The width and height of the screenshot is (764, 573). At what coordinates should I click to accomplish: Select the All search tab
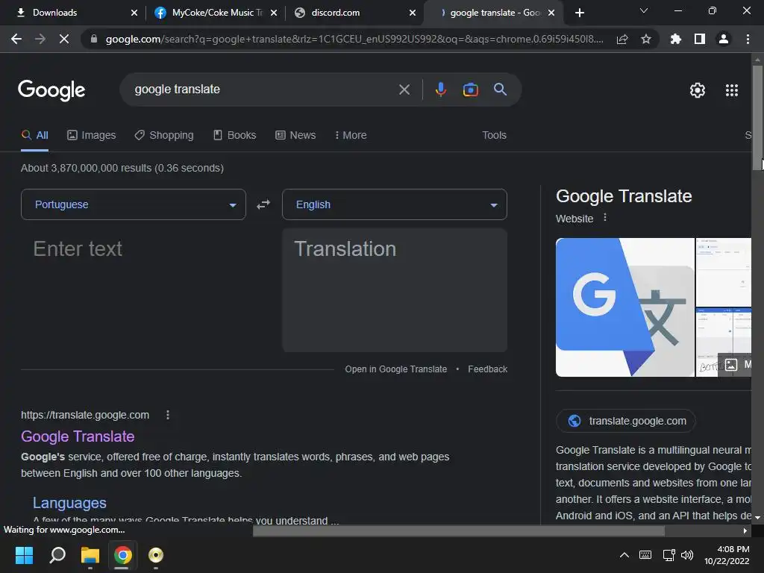34,135
